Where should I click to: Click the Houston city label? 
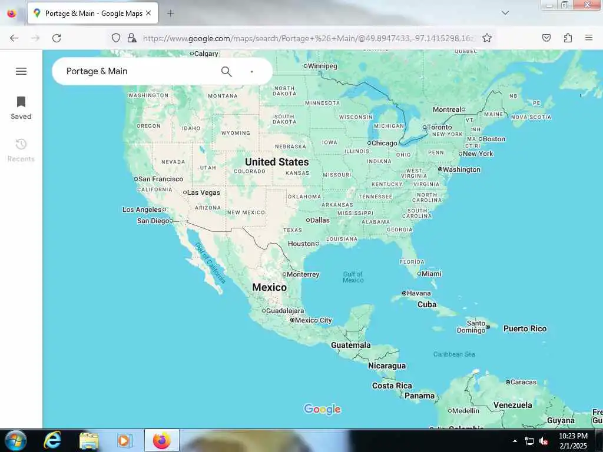click(x=301, y=244)
